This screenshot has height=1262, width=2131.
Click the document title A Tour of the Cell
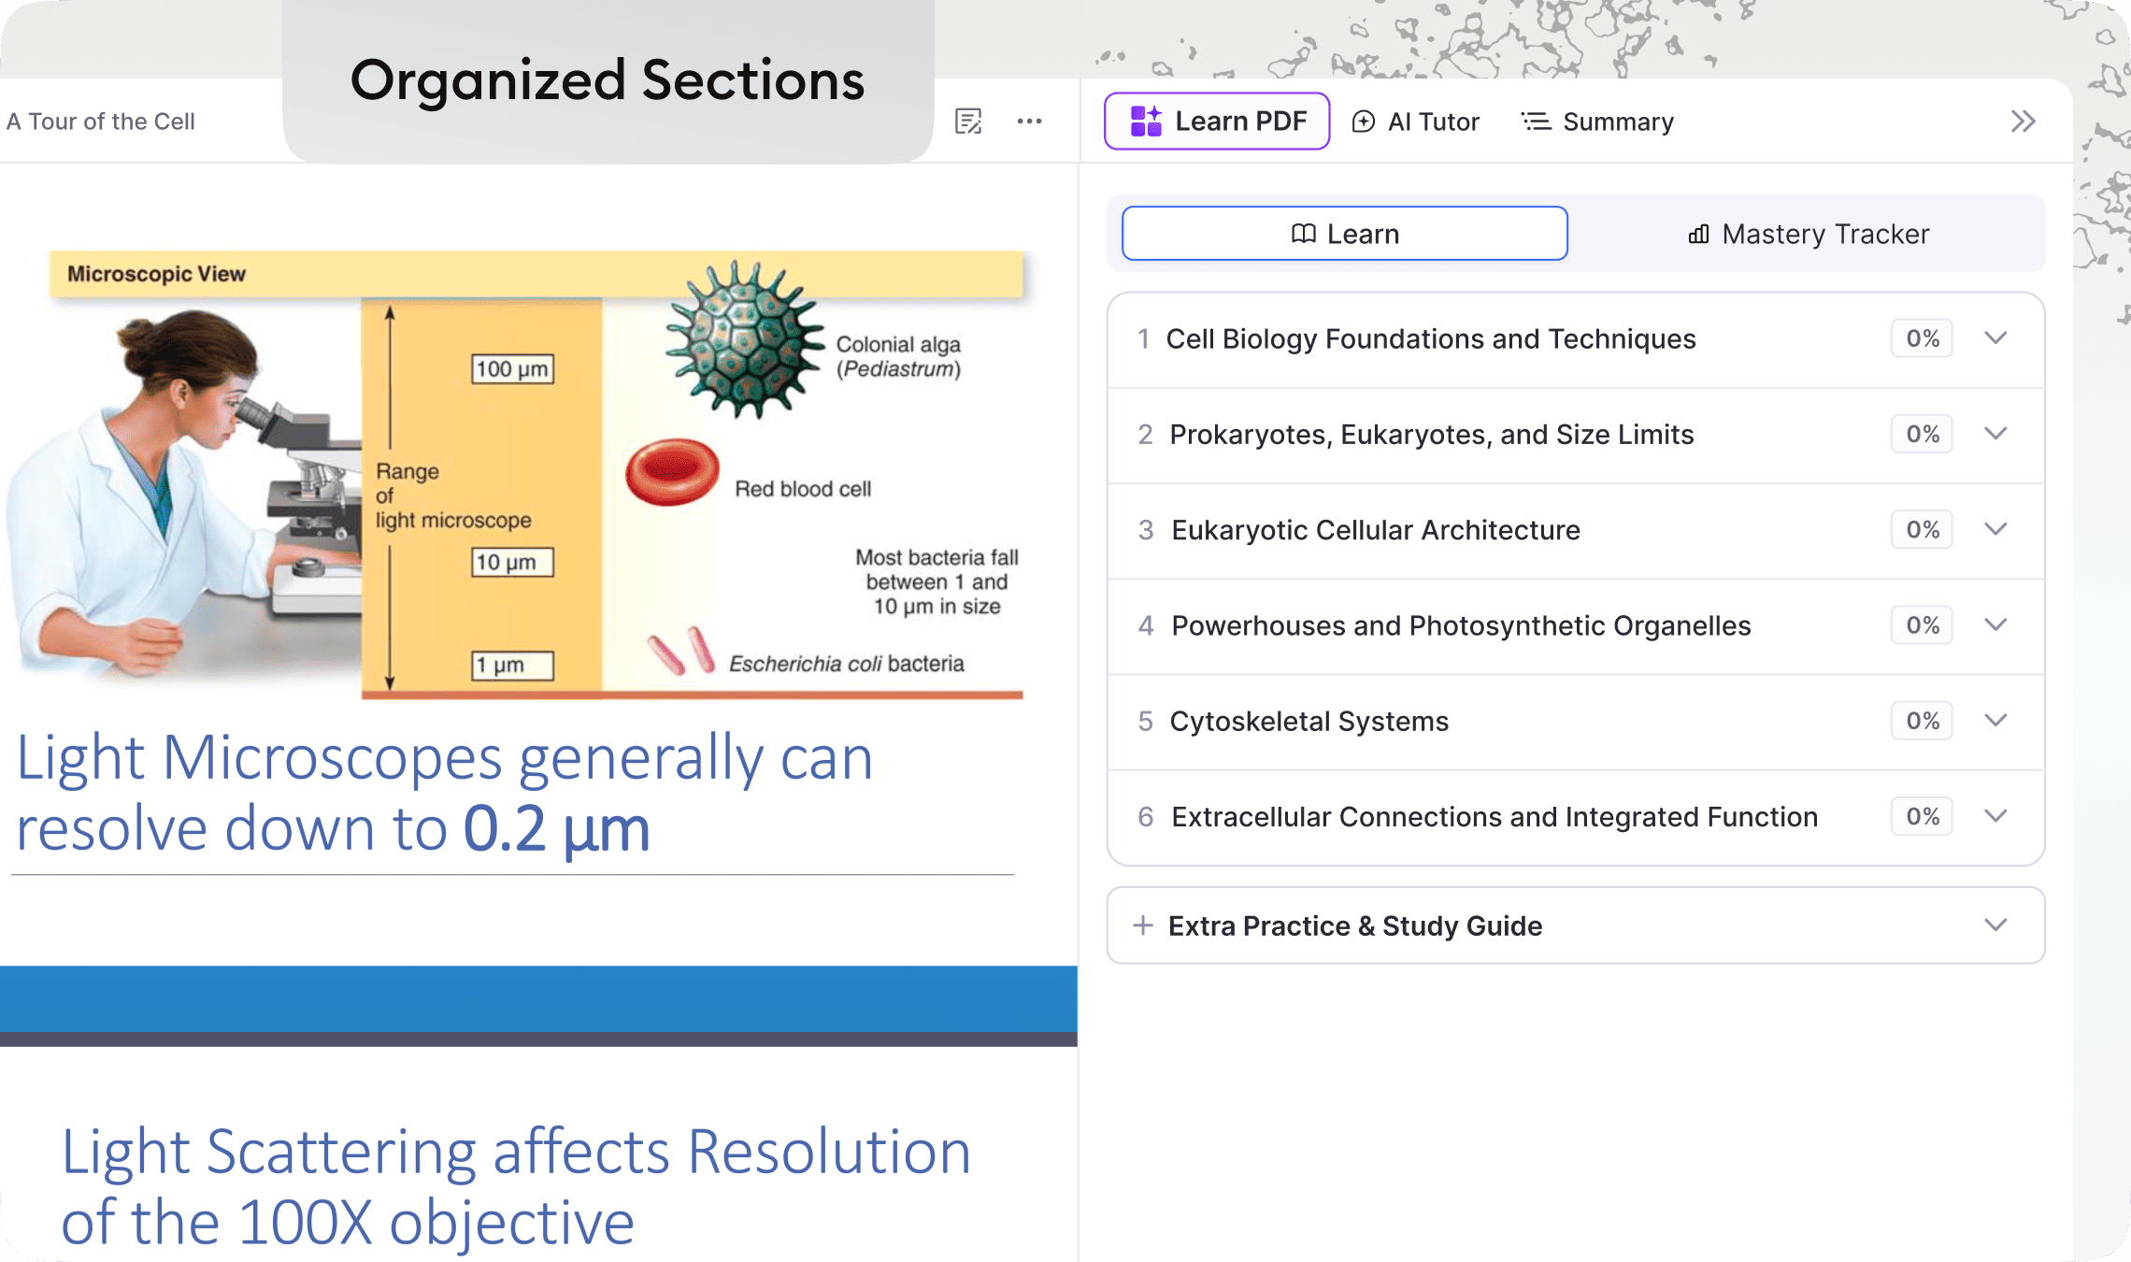click(x=101, y=122)
